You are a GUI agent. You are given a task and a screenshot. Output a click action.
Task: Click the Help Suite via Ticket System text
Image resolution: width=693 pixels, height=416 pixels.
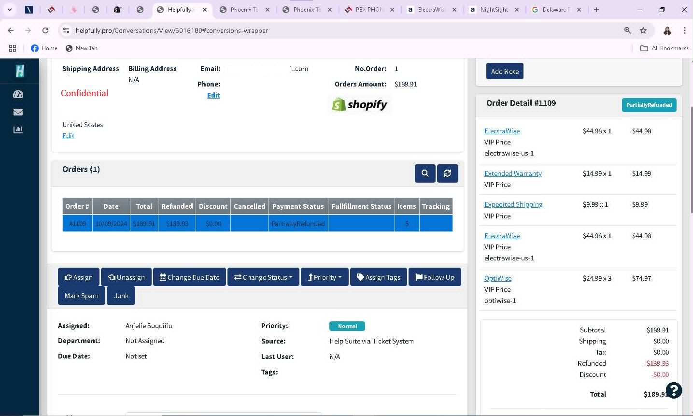pyautogui.click(x=371, y=341)
